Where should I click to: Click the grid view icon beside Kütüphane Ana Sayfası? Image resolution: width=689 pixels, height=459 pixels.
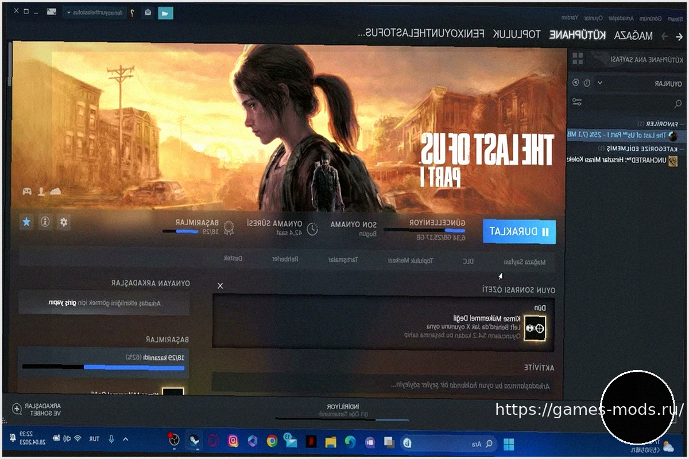[578, 59]
